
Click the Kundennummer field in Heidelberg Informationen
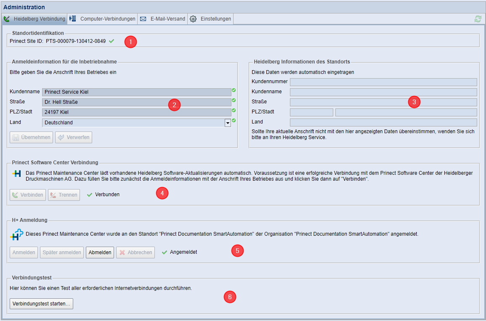(383, 82)
